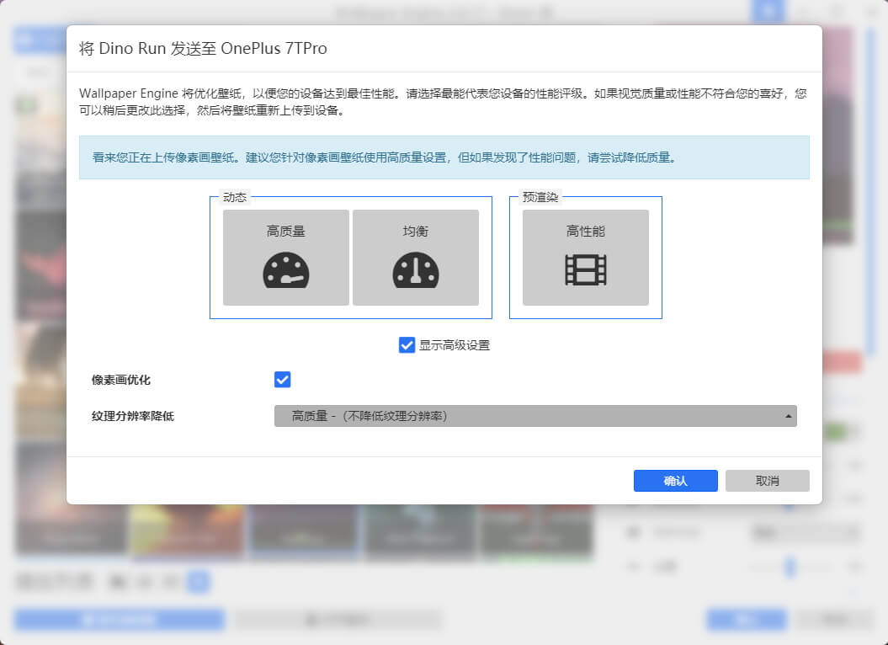Click the phone icon inside the bottom-center device selector

pos(311,618)
